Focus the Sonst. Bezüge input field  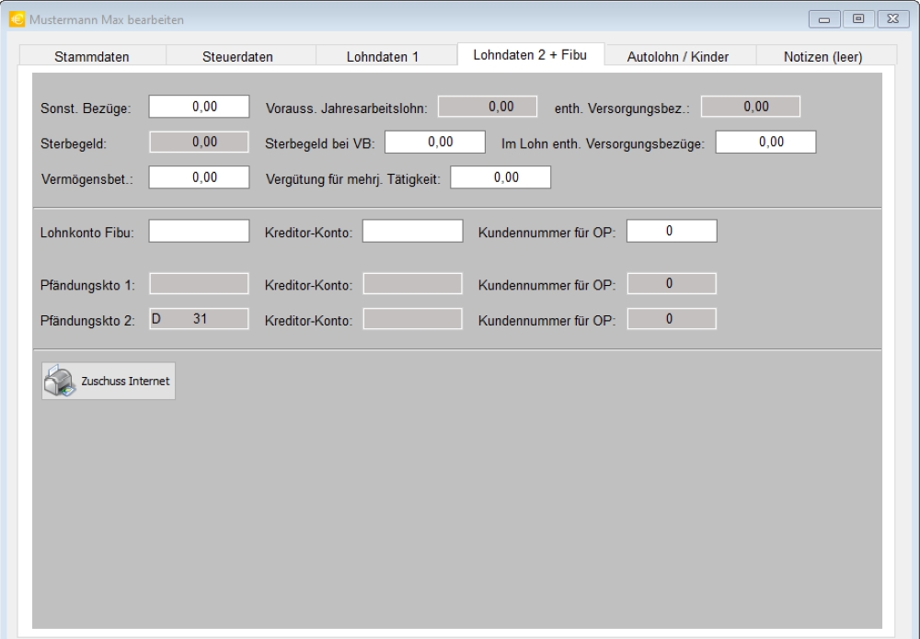click(199, 107)
